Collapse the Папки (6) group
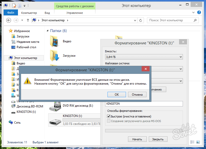Screen dimensions: 206x149 pyautogui.click(x=48, y=31)
